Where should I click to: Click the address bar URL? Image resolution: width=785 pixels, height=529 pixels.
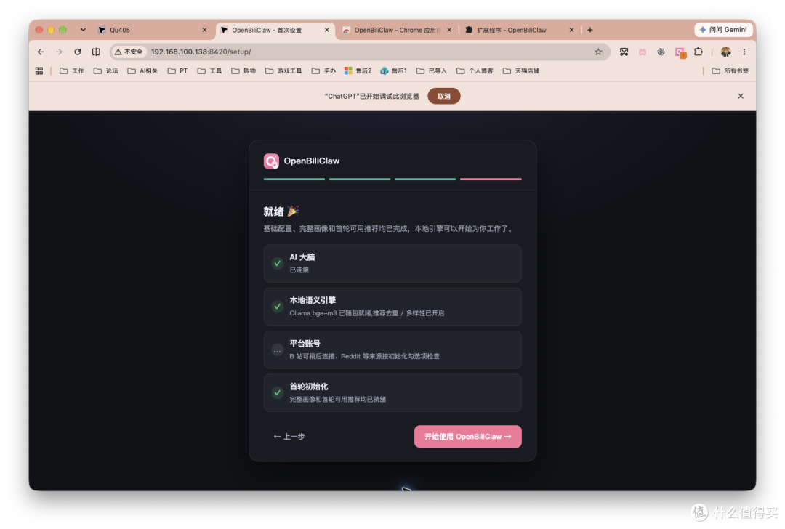click(x=201, y=52)
